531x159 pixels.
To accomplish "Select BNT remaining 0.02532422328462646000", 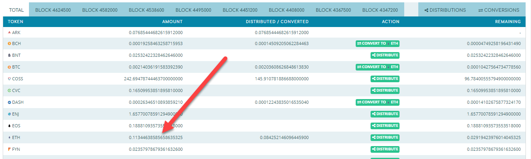I will tap(494, 56).
